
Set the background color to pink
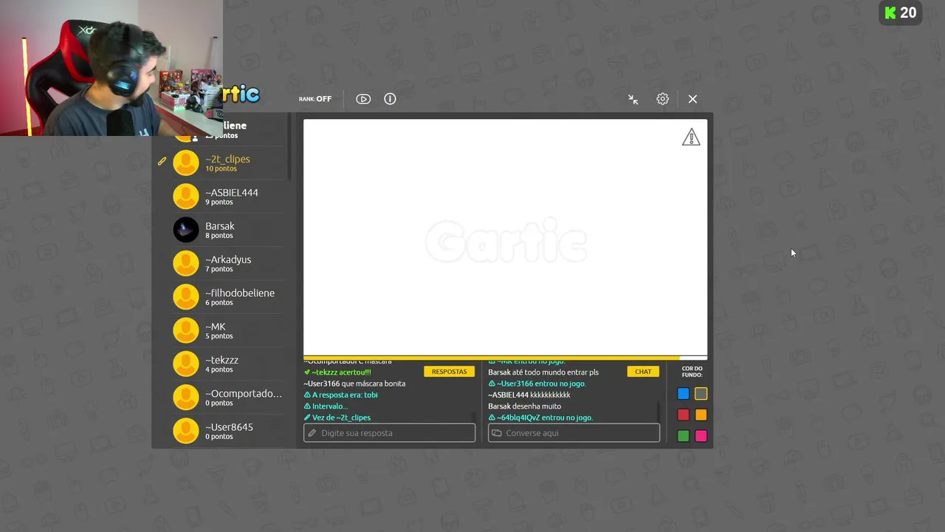[701, 436]
